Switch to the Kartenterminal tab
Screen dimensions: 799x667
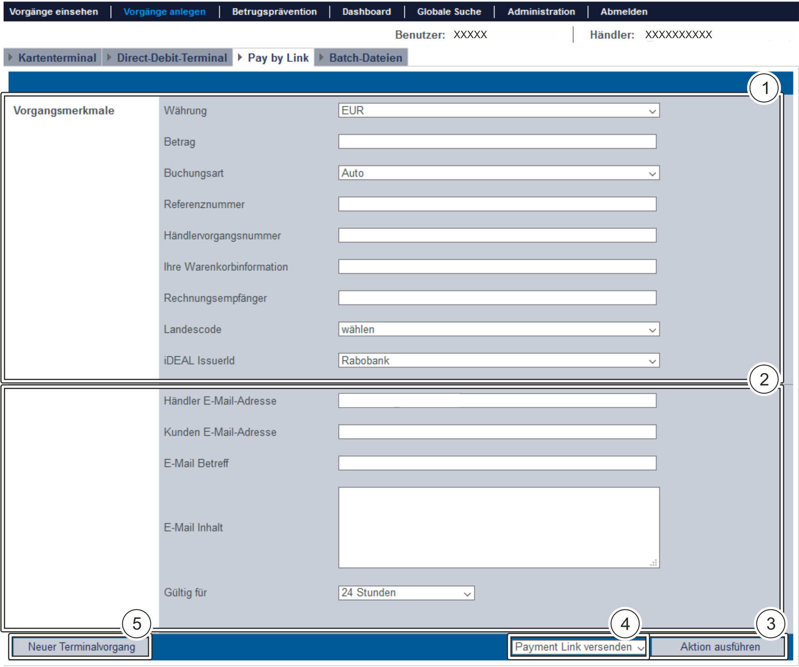point(57,58)
